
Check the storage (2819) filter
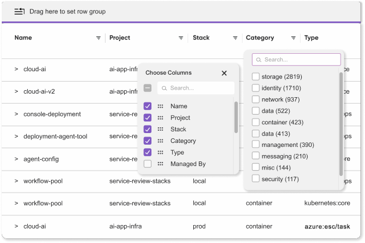[x=255, y=76]
